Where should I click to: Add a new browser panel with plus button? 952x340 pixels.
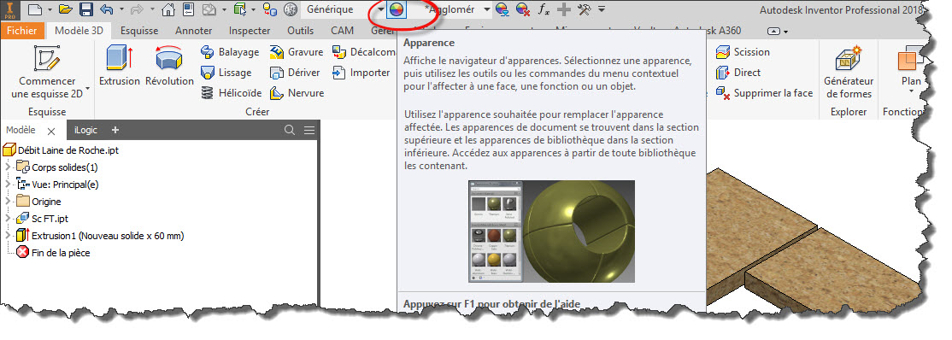(x=115, y=130)
